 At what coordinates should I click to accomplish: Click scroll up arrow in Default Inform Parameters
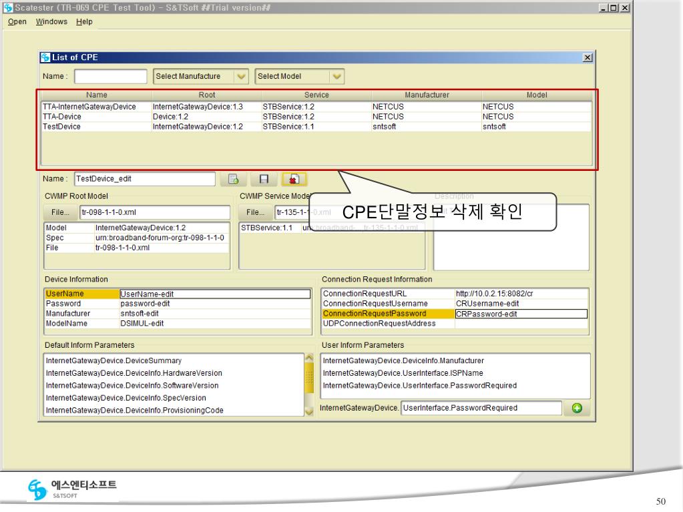click(309, 357)
